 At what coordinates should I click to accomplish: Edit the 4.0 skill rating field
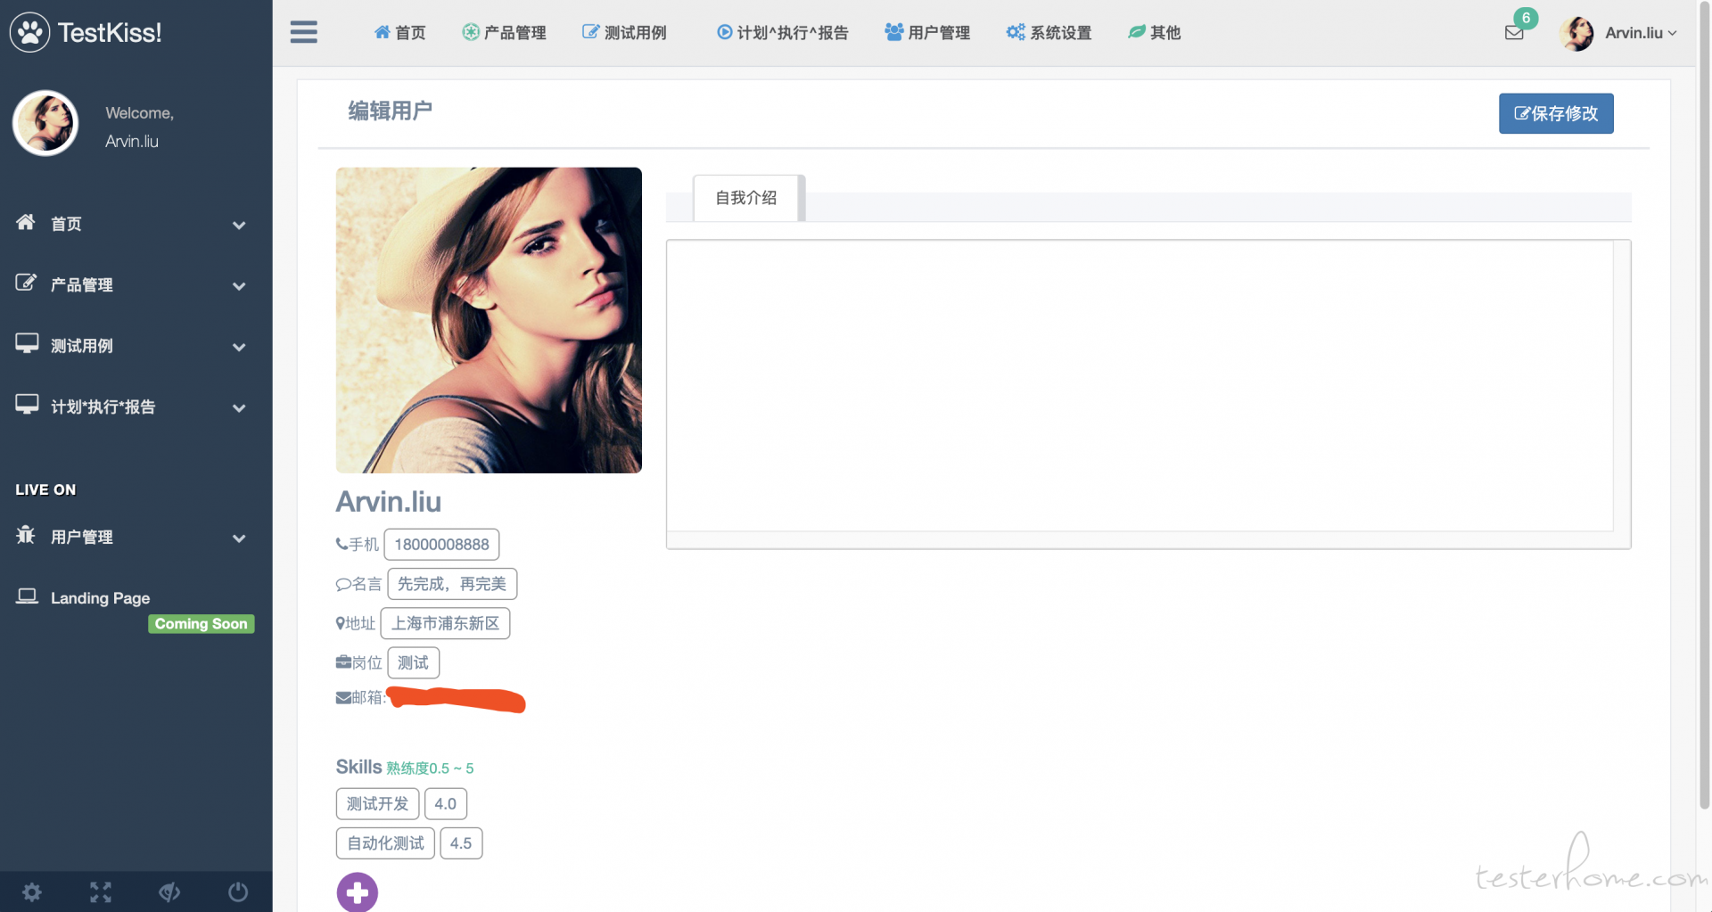446,804
